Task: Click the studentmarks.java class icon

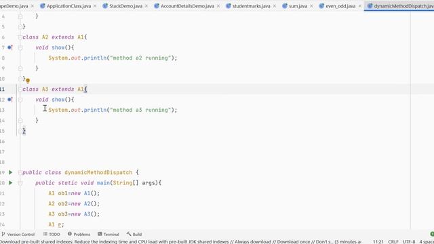Action: coord(229,6)
